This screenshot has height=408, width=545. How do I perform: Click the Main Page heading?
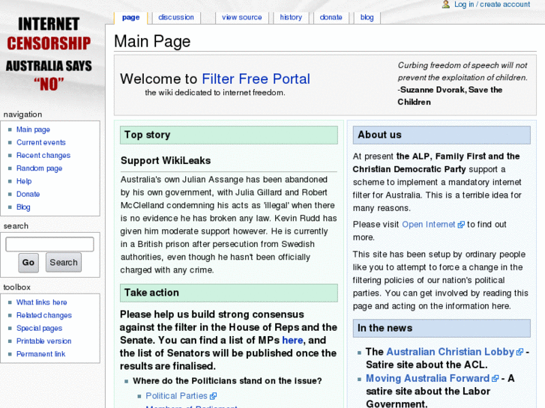[152, 41]
